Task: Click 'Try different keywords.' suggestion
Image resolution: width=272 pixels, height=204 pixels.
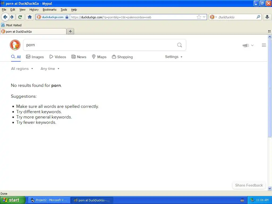Action: [39, 112]
